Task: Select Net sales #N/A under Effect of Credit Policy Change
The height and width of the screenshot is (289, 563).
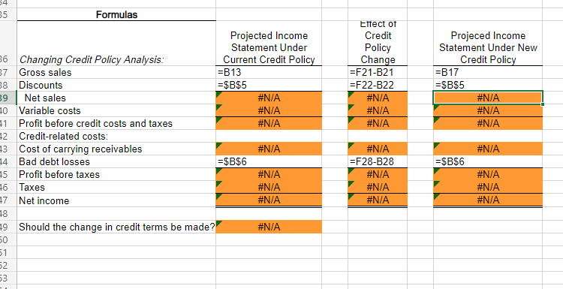Action: pos(378,98)
